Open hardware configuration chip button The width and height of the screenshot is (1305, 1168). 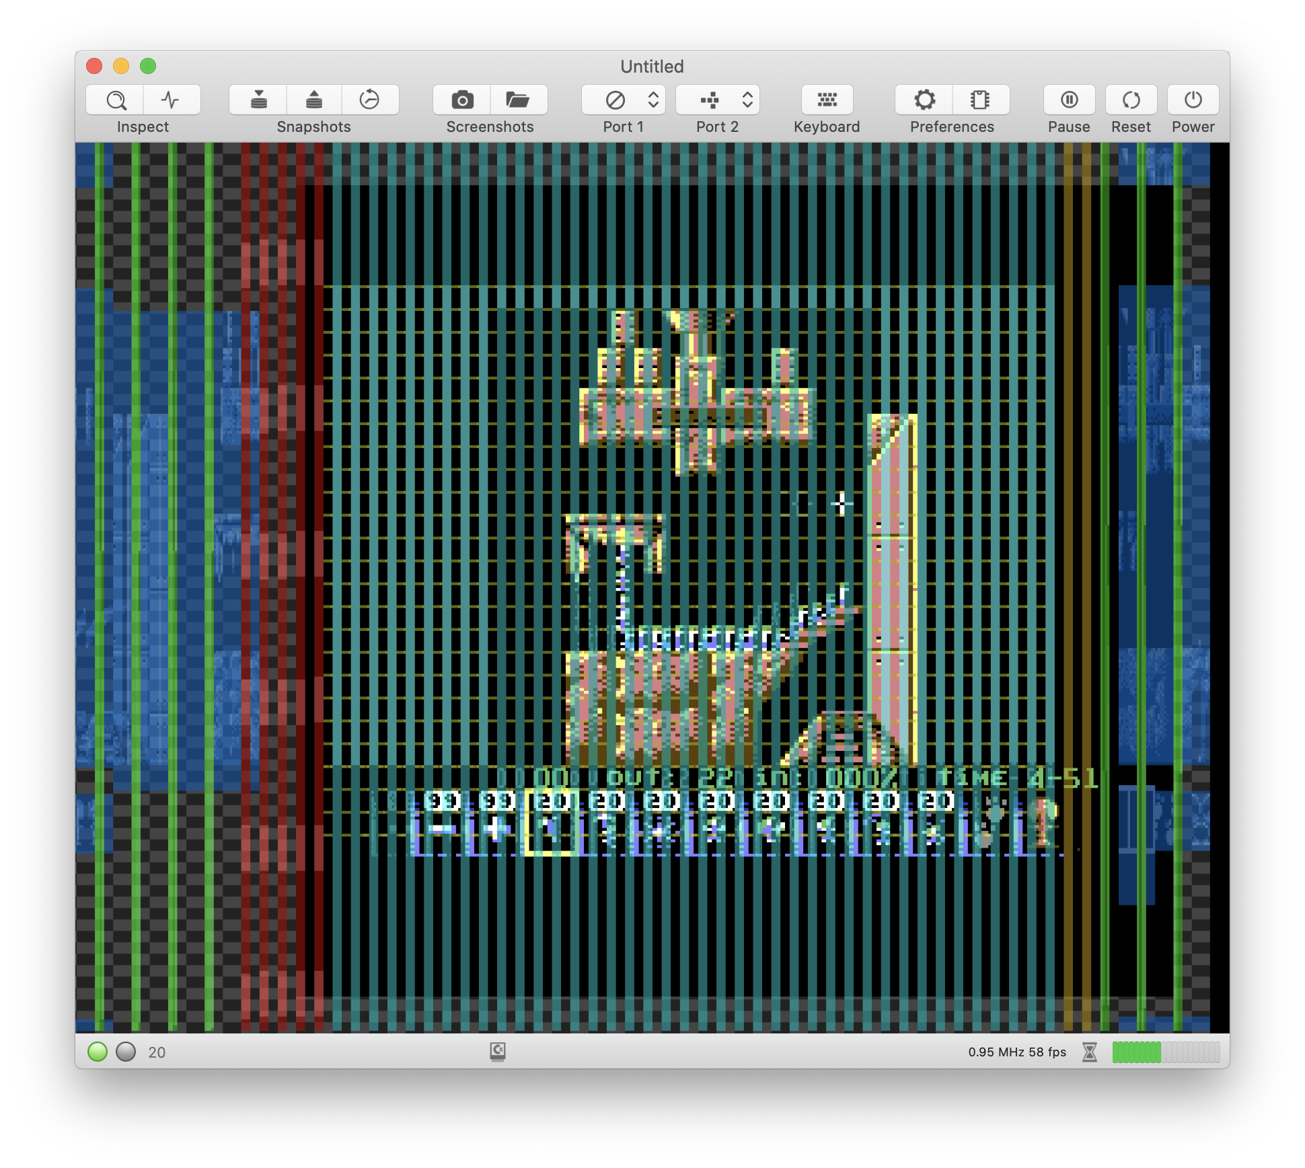coord(981,100)
